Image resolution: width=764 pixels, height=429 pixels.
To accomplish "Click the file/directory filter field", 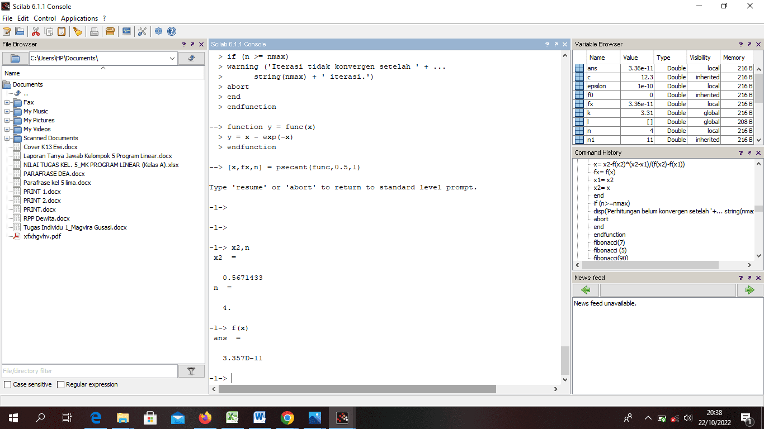I will [x=90, y=371].
